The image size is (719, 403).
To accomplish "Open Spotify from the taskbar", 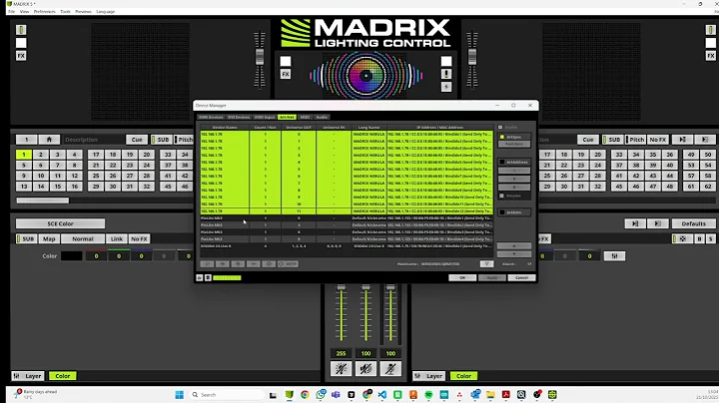I will point(428,395).
